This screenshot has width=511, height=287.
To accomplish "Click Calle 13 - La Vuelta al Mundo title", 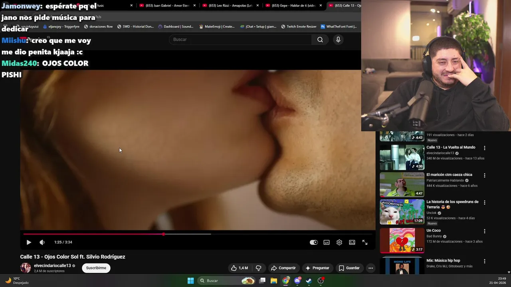I will click(x=451, y=147).
